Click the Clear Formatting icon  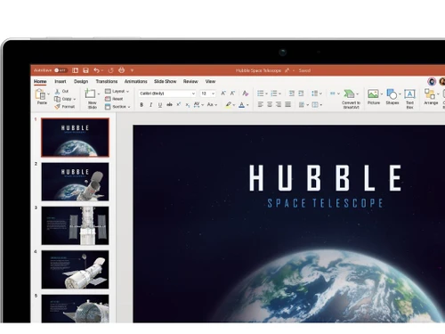click(x=245, y=94)
